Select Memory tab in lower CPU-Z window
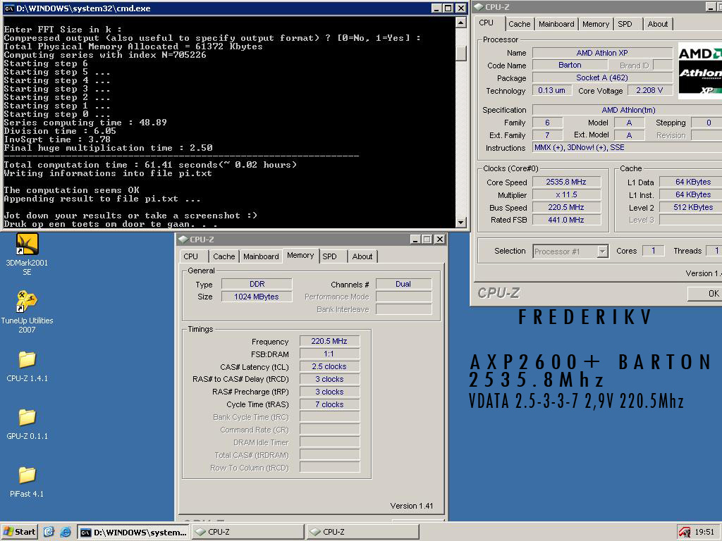This screenshot has height=541, width=722. (300, 255)
